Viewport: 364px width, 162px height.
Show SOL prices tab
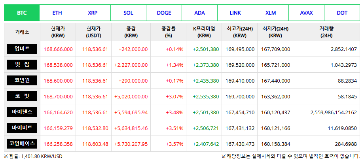(128, 13)
